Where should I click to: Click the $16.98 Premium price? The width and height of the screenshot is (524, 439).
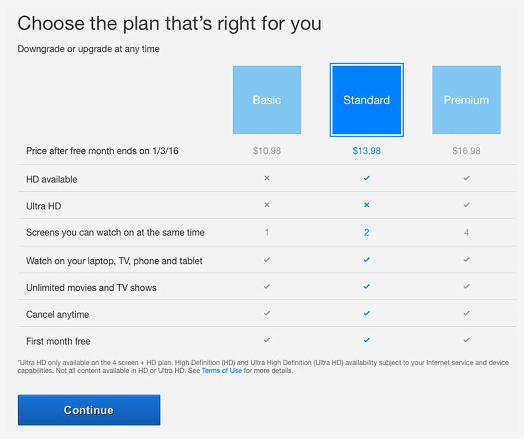466,151
